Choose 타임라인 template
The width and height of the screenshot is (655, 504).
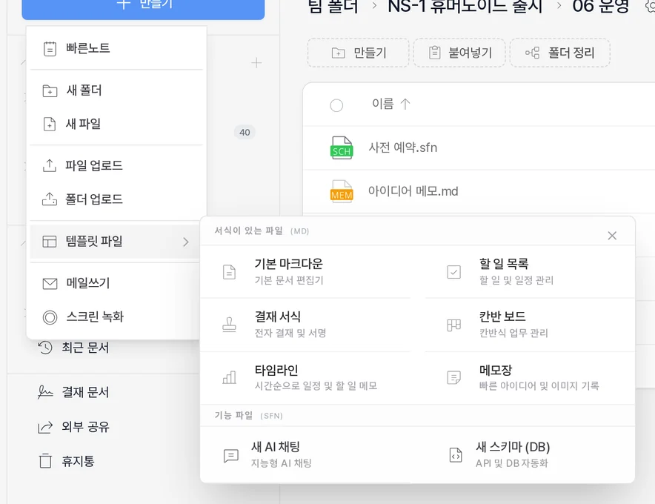pos(306,378)
